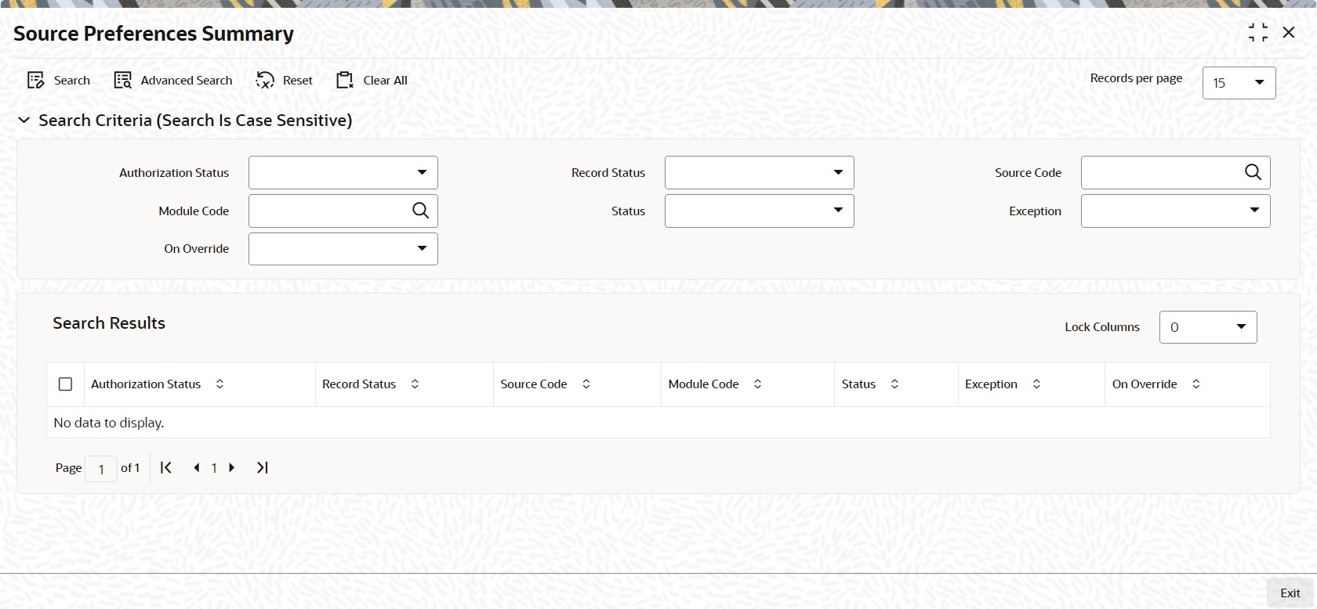
Task: Sort by Record Status column
Action: click(415, 384)
